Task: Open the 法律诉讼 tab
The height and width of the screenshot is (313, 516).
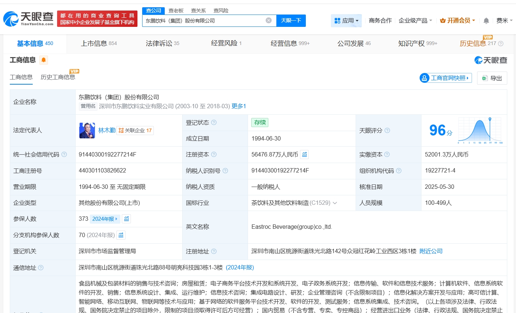Action: tap(163, 44)
